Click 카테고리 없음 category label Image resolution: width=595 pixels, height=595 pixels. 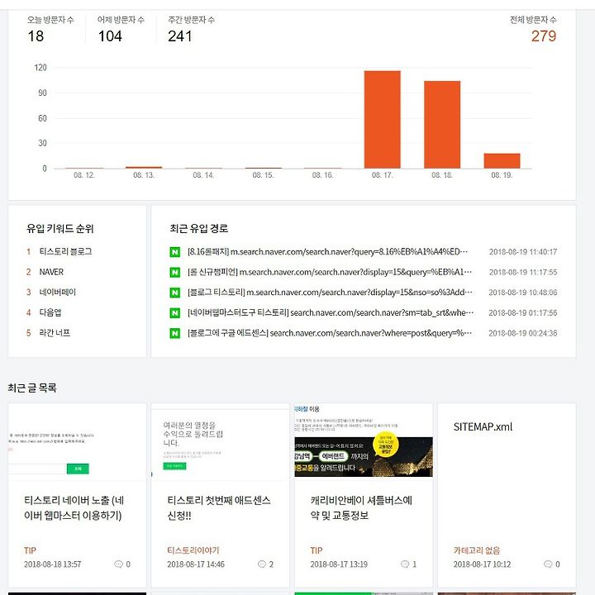click(477, 550)
